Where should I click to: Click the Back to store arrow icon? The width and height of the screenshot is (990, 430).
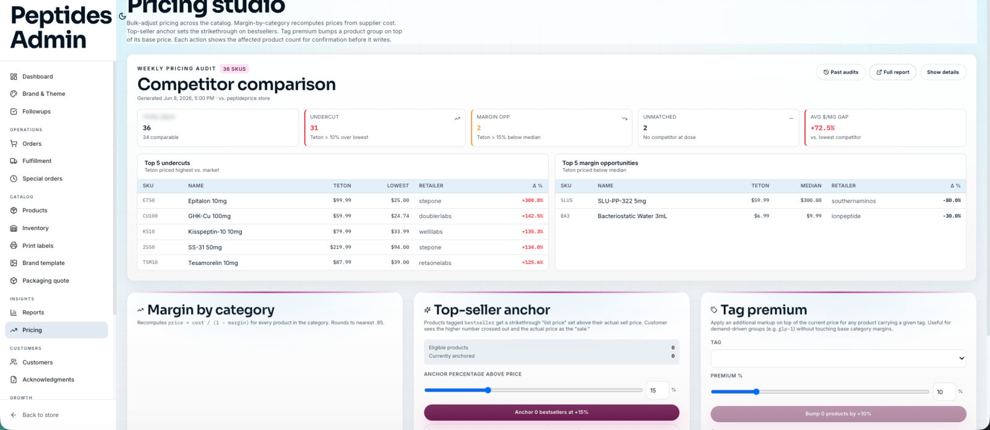pos(14,415)
